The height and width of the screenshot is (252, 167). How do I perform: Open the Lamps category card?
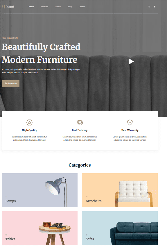[x=40, y=190]
